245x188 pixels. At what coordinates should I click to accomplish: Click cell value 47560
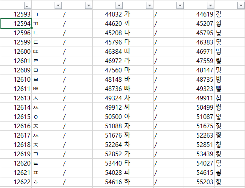pos(107,70)
